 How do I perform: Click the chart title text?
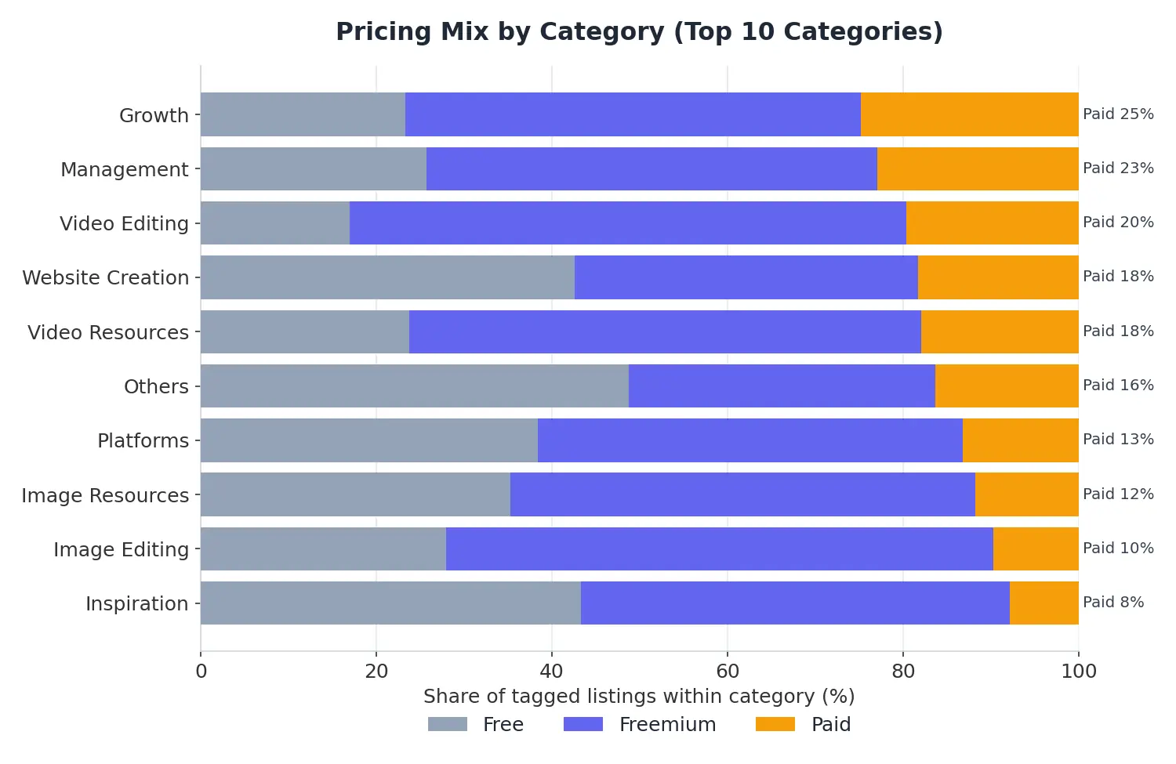[x=639, y=32]
